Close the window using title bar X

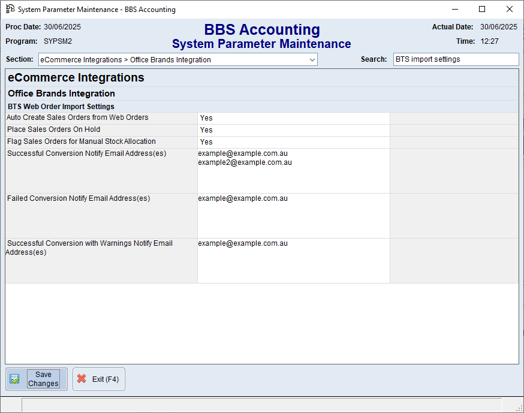510,9
